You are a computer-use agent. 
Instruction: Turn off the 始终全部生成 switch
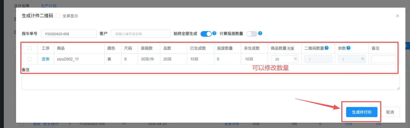(x=206, y=34)
